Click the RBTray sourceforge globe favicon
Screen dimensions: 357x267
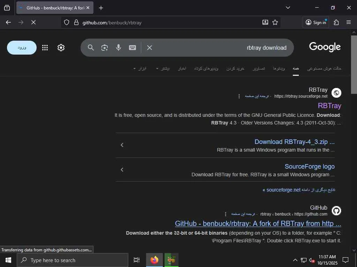pos(336,93)
